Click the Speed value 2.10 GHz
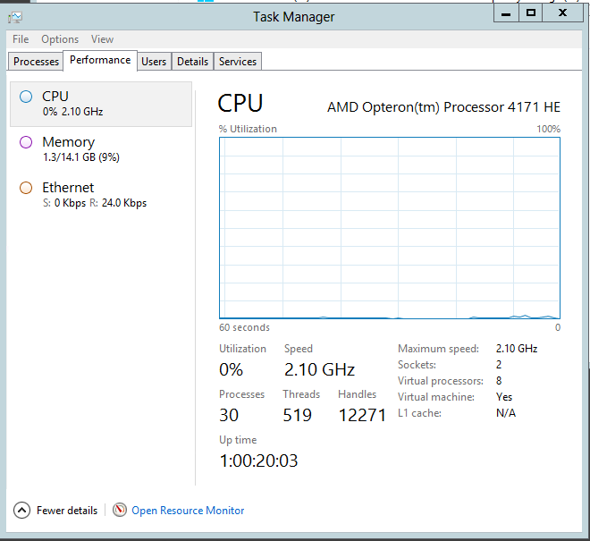This screenshot has width=590, height=541. 319,369
